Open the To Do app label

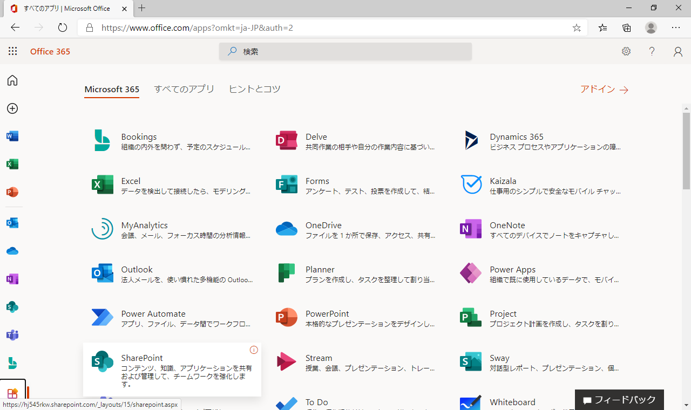point(317,402)
